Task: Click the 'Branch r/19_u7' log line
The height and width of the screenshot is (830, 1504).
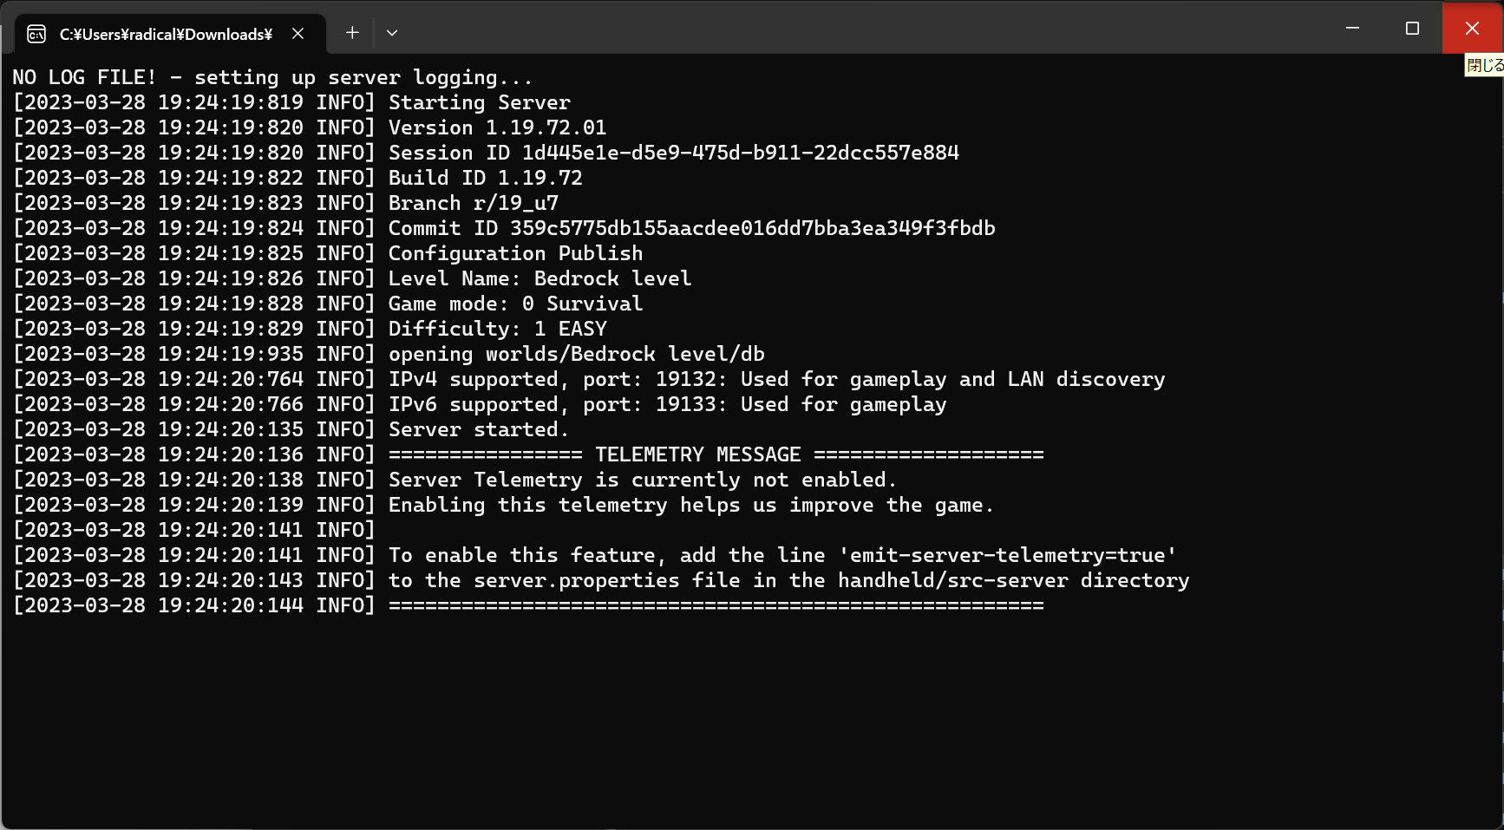Action: point(473,202)
